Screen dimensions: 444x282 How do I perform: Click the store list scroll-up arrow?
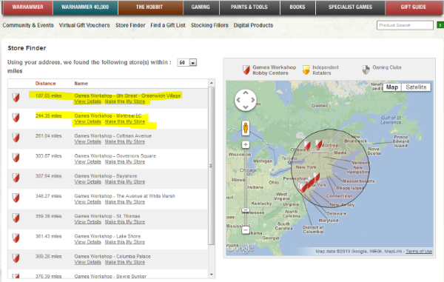click(x=211, y=83)
